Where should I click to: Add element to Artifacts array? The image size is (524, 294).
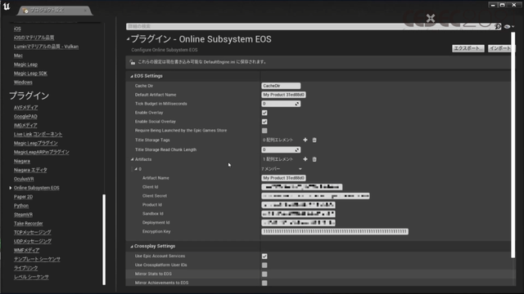[305, 159]
